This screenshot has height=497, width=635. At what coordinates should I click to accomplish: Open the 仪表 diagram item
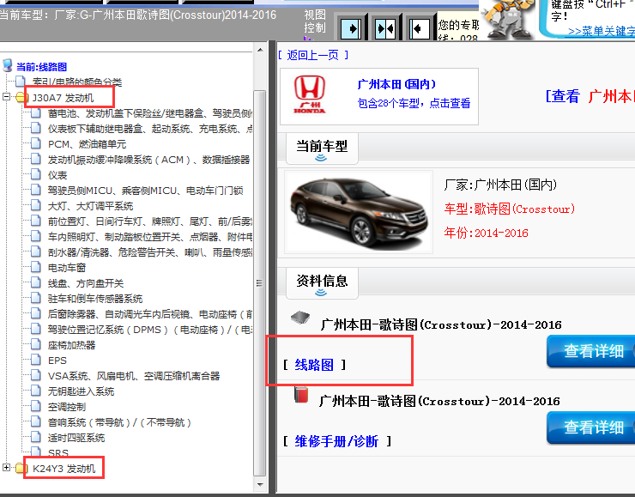coord(57,175)
